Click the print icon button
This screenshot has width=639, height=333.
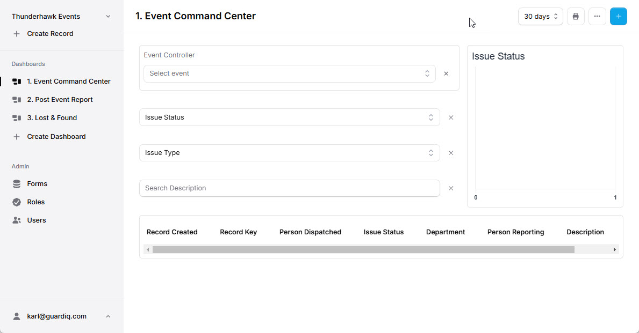[576, 16]
